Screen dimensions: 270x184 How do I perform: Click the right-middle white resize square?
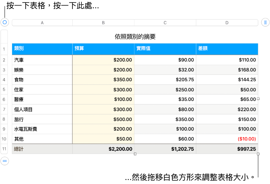pos(258,99)
